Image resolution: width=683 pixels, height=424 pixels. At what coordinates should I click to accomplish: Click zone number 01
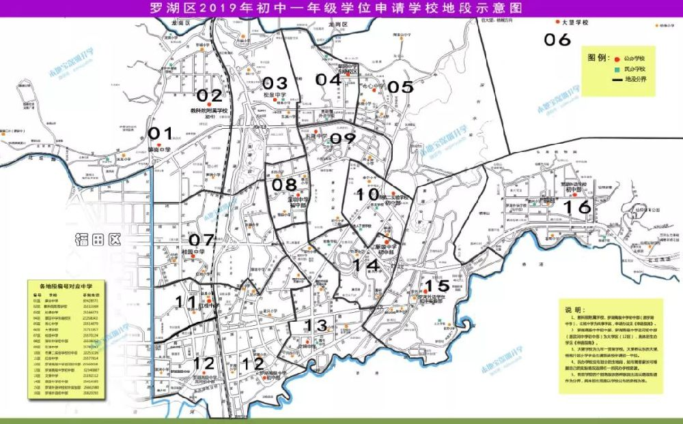click(x=161, y=133)
